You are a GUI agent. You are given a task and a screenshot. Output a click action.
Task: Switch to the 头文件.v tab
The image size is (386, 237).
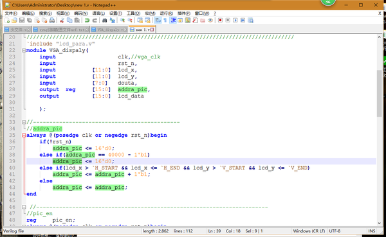pos(17,30)
